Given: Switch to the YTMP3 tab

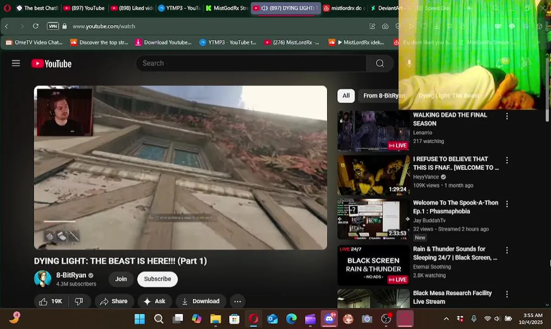Looking at the screenshot, I should click(179, 8).
